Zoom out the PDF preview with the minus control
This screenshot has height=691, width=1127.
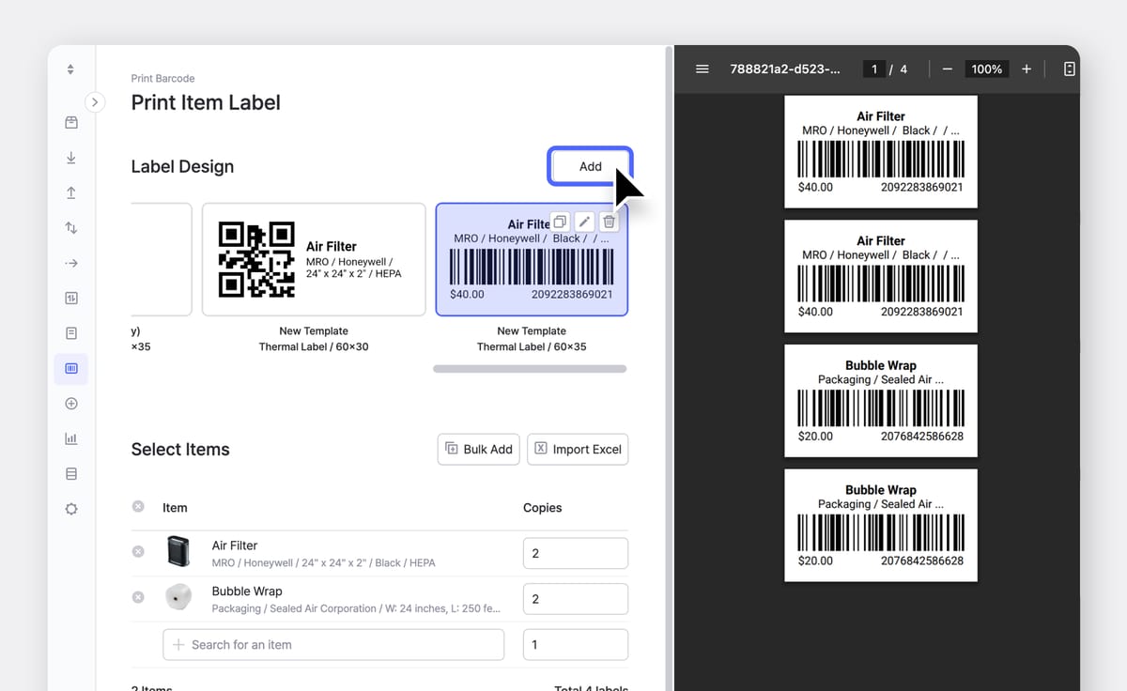click(x=947, y=69)
